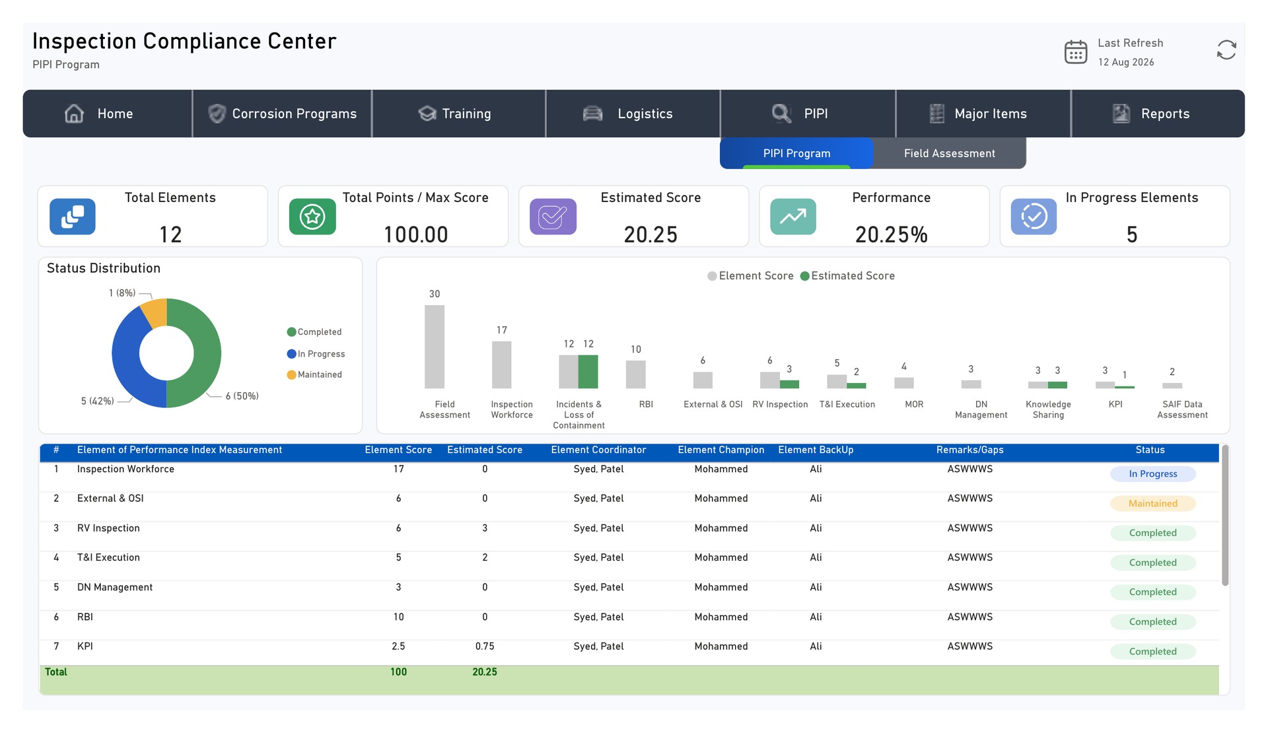Click the In Progress legend color dot

pyautogui.click(x=291, y=354)
